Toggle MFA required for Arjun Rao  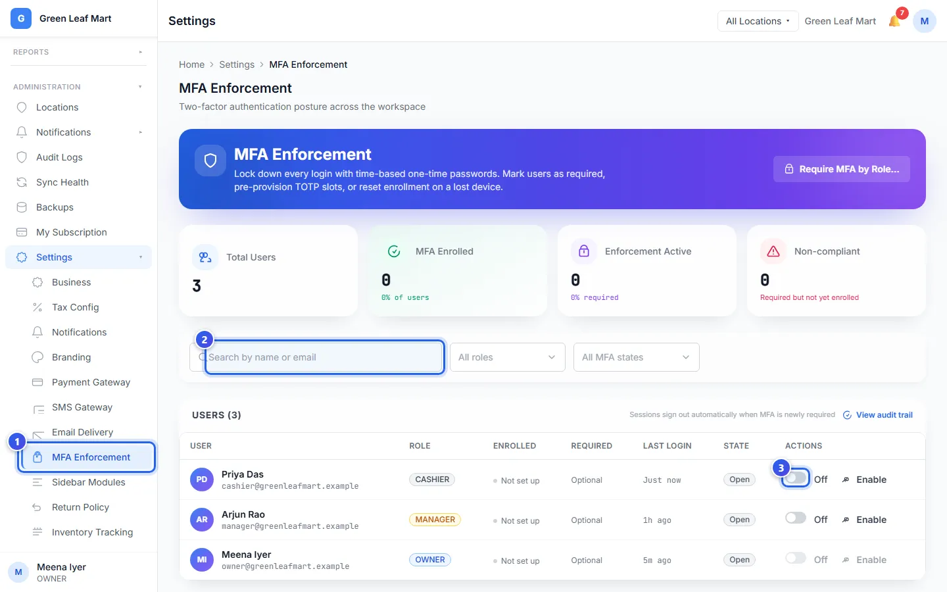[796, 518]
